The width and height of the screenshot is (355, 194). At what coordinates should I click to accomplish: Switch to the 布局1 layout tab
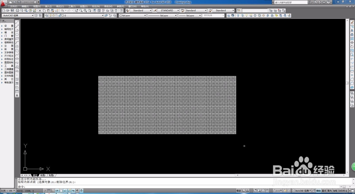click(43, 175)
